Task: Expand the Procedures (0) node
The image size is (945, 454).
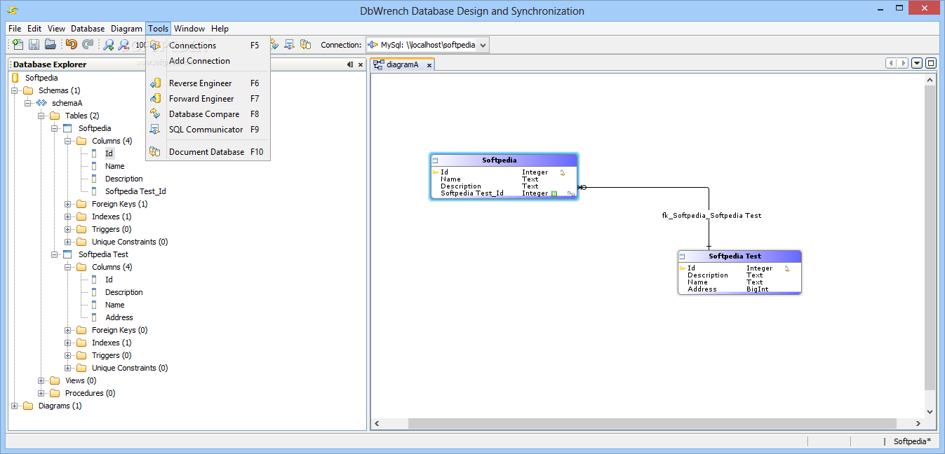Action: [41, 393]
